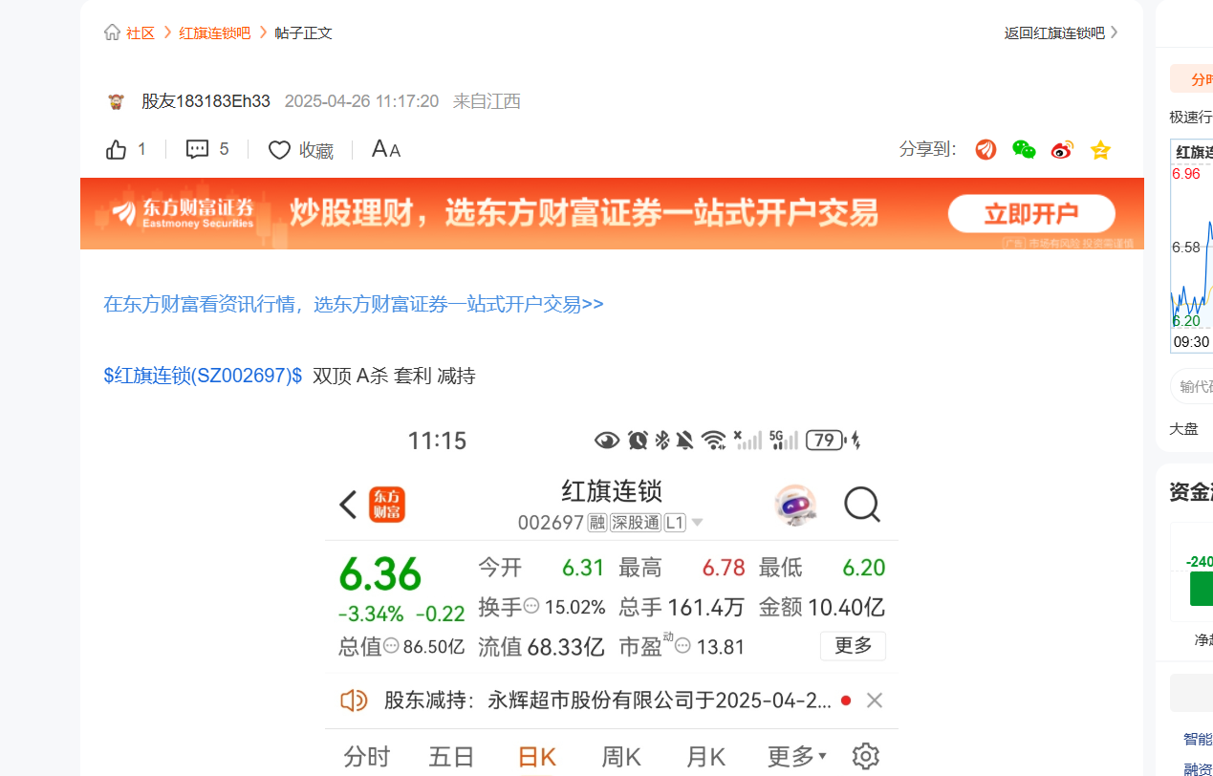
Task: Click the mini price chart in sidebar
Action: click(x=1192, y=246)
